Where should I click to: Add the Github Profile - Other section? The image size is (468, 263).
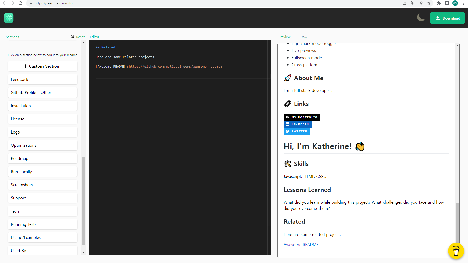(42, 92)
